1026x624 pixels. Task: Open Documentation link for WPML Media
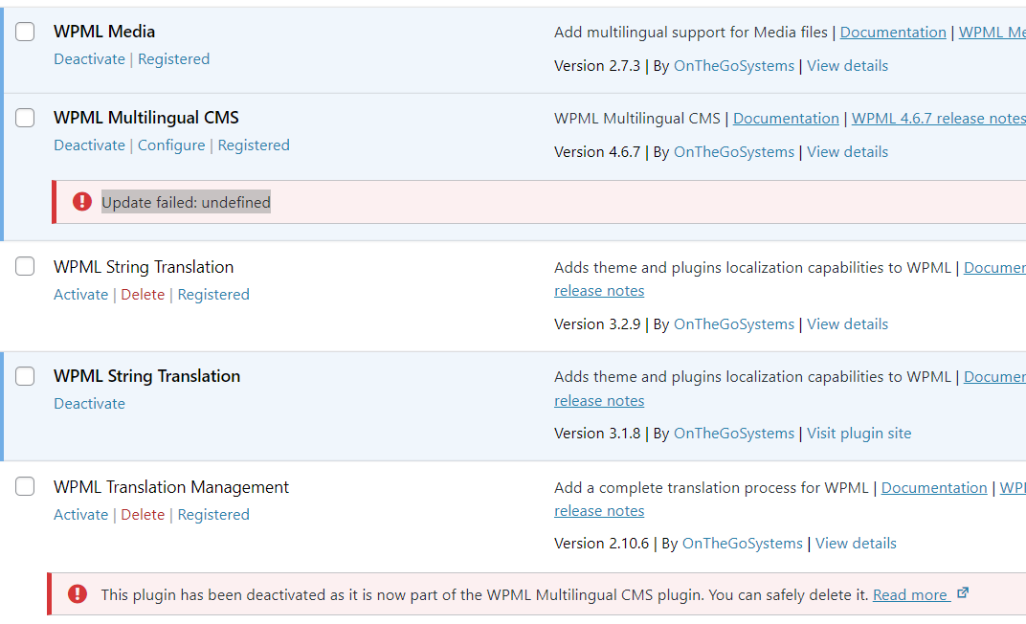(893, 32)
